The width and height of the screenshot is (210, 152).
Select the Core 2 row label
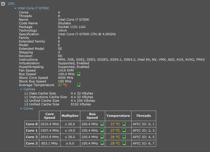click(x=32, y=137)
